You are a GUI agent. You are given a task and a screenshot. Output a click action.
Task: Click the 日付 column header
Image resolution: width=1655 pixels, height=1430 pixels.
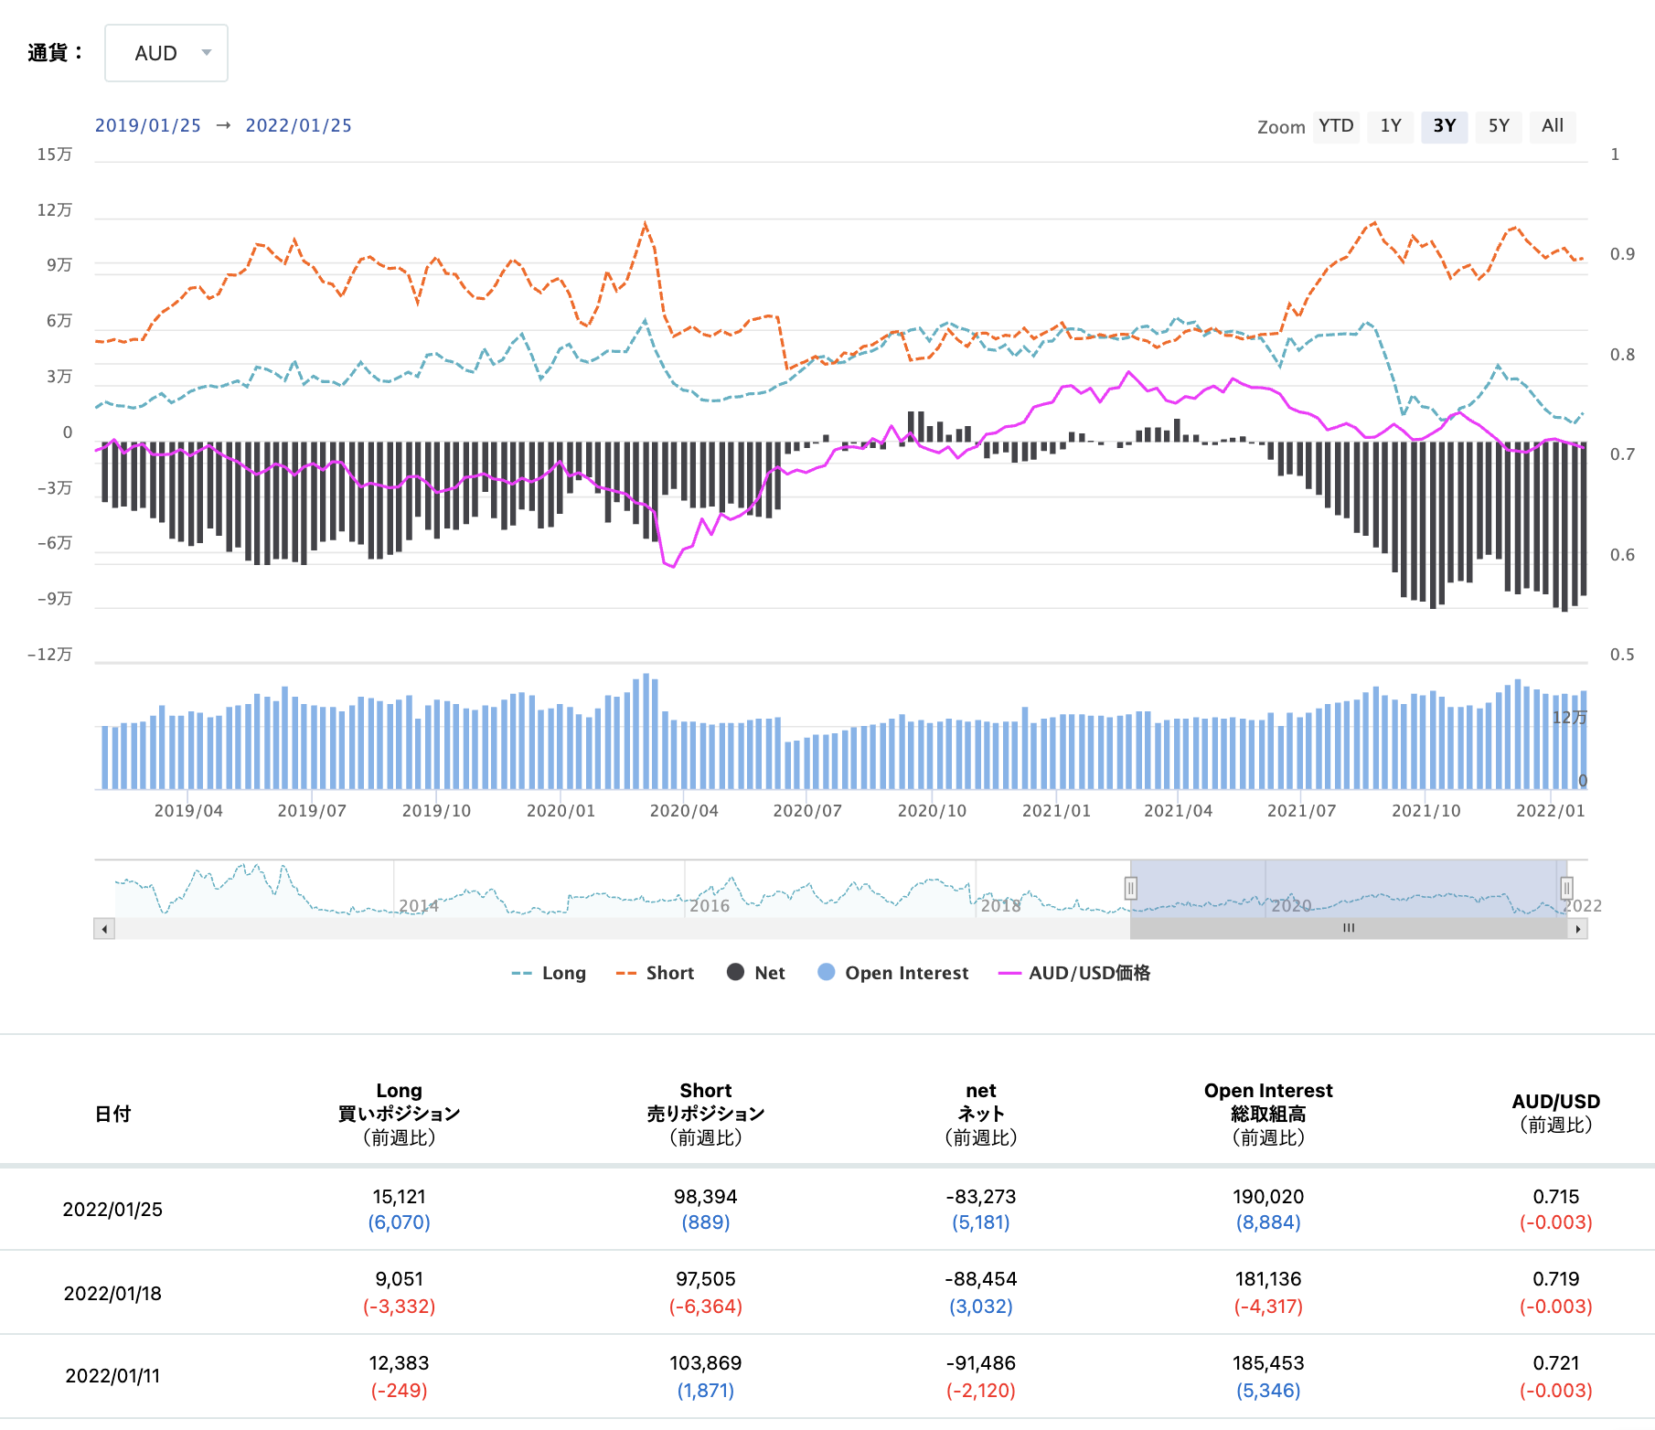click(112, 1114)
